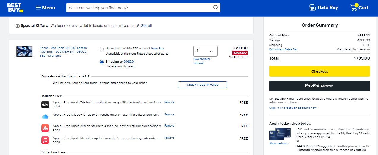378x155 pixels.
Task: Click the Total $799.00 amount
Action: tap(362, 58)
